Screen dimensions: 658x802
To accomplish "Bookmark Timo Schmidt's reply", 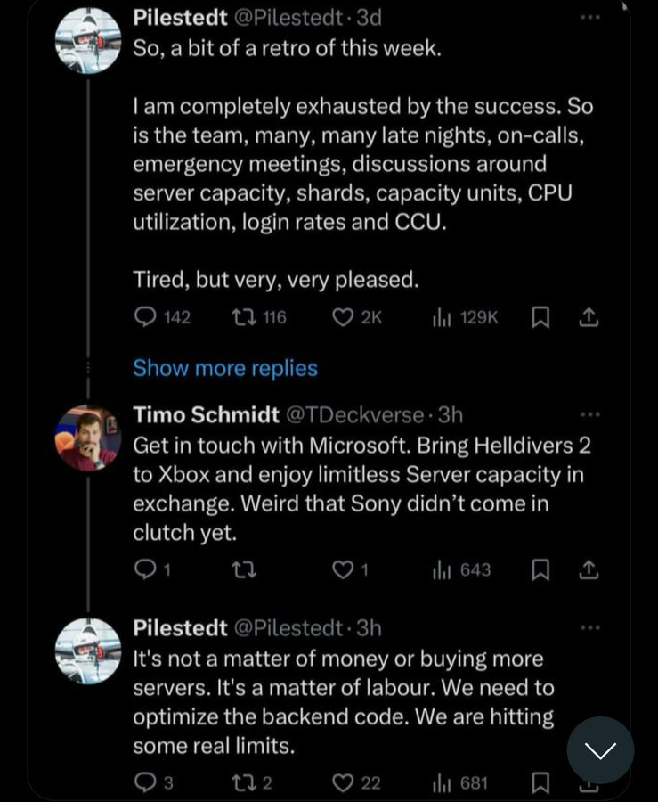I will coord(540,569).
